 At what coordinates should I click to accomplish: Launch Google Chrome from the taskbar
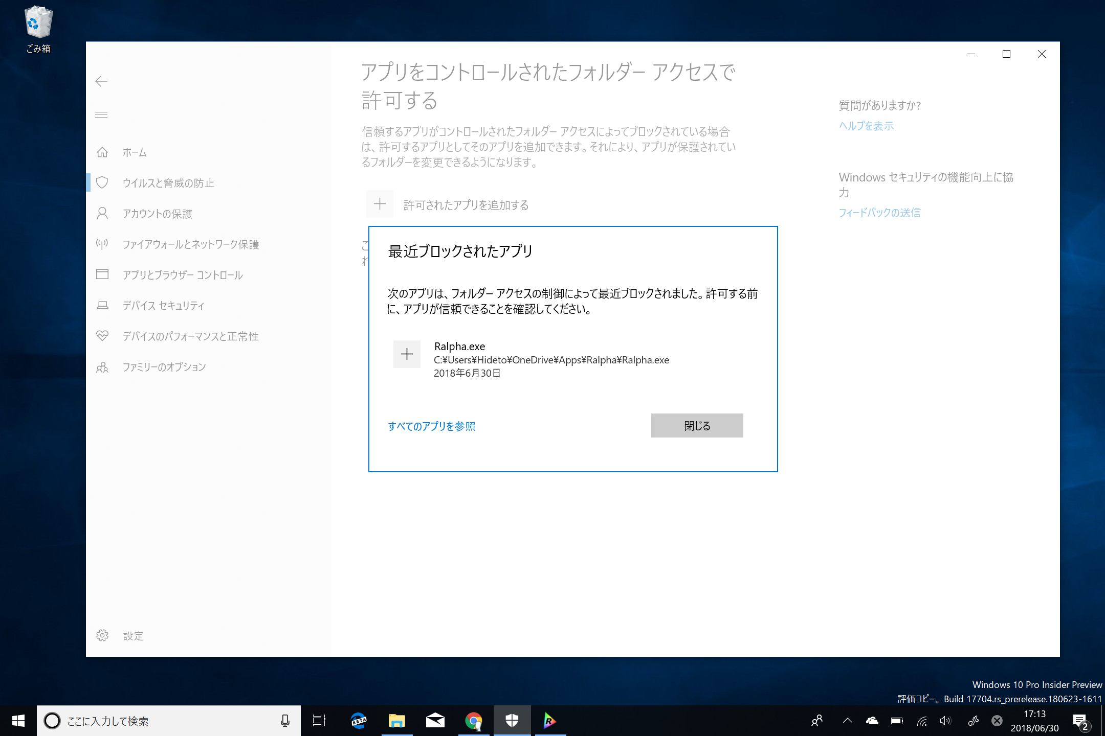[x=473, y=721]
